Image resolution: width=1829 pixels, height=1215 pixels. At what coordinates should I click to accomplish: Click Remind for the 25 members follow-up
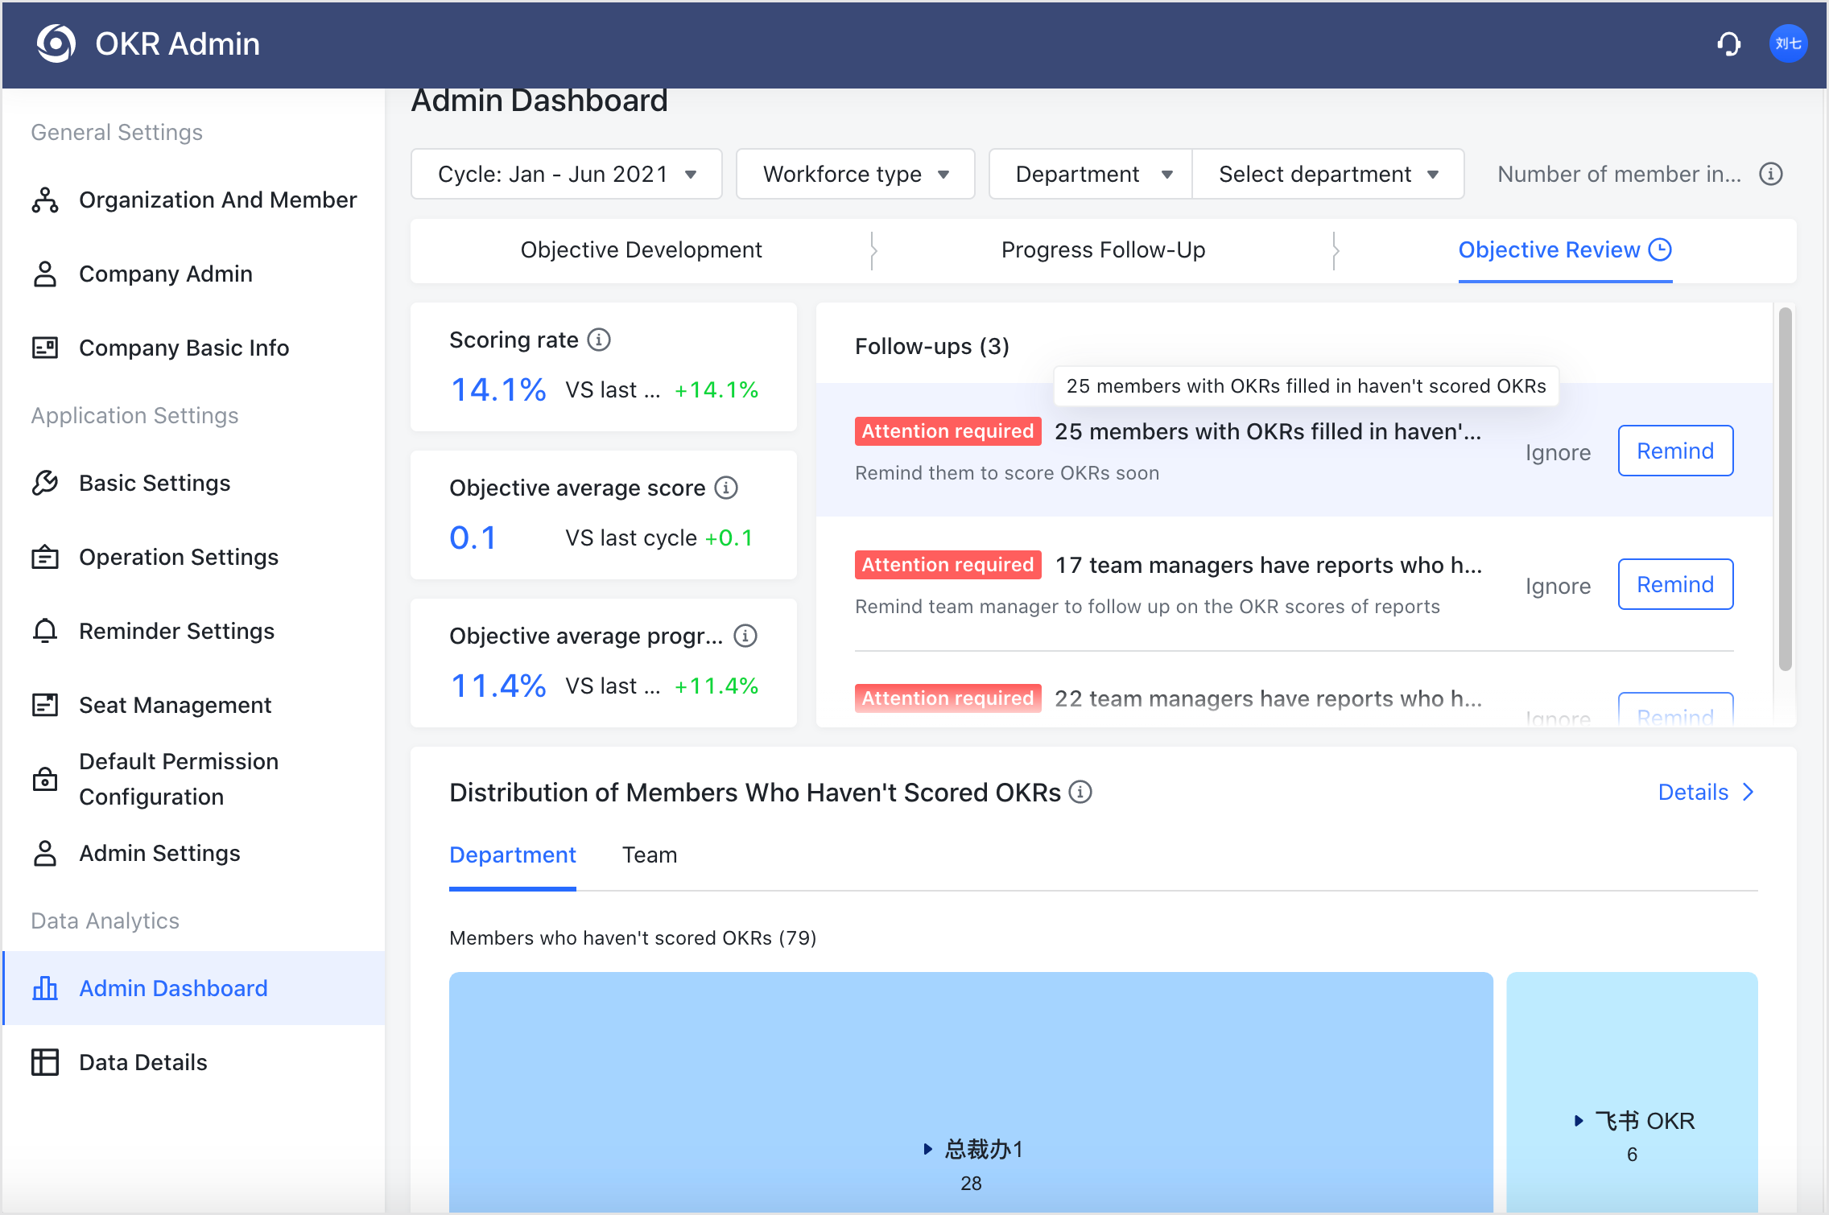coord(1674,451)
